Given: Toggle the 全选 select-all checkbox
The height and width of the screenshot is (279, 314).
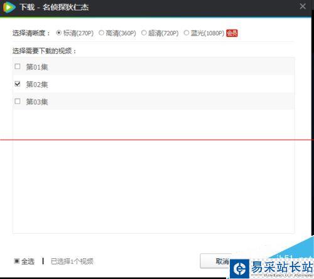Looking at the screenshot, I should 17,261.
